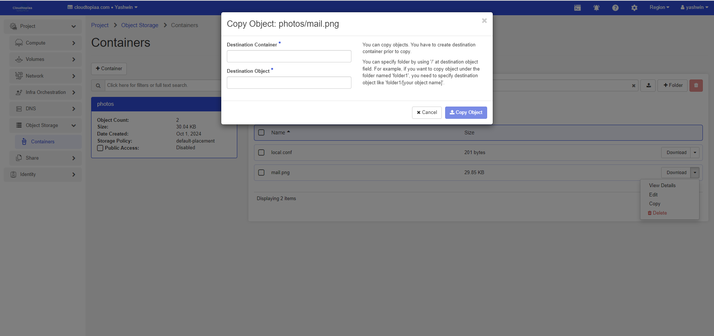Screen dimensions: 714x336
Task: Expand the local.conf Download dropdown arrow
Action: 695,153
